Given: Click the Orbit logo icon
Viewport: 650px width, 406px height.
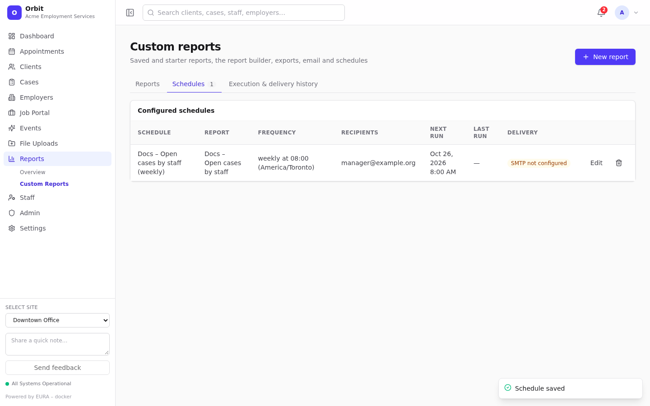Looking at the screenshot, I should pos(14,13).
